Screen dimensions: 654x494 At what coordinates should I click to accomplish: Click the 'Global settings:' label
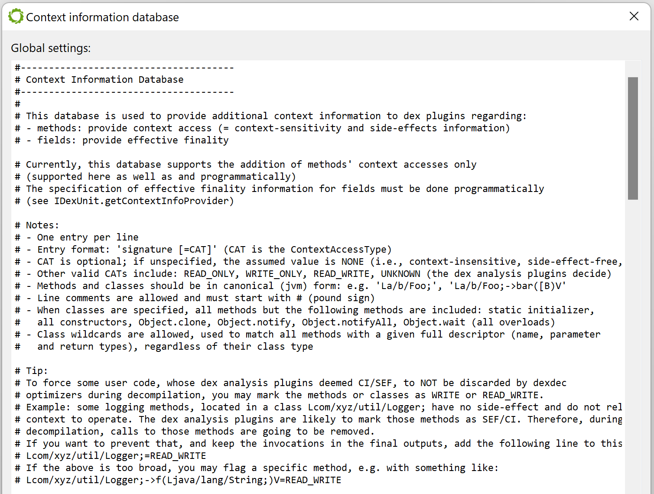[x=51, y=48]
